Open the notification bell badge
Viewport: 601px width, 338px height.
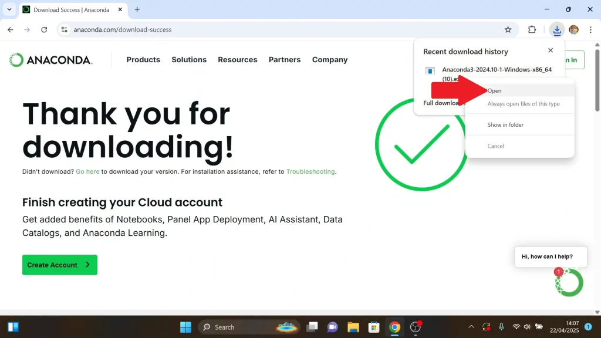[x=588, y=327]
